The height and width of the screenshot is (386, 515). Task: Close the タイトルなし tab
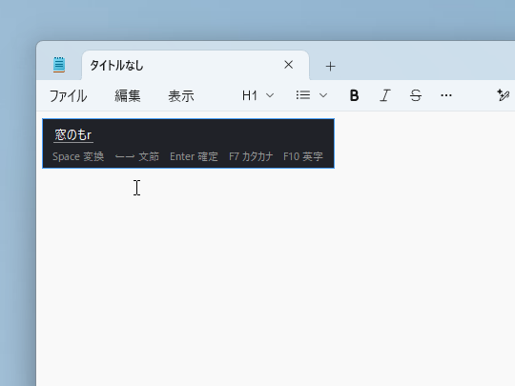(288, 65)
